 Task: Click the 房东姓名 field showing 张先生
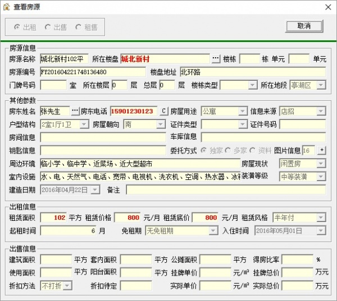coord(55,111)
